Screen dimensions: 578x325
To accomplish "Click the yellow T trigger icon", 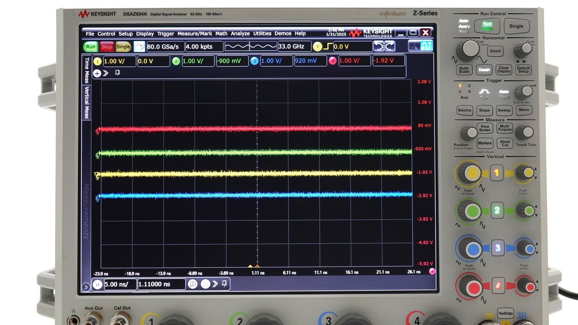I will (318, 47).
